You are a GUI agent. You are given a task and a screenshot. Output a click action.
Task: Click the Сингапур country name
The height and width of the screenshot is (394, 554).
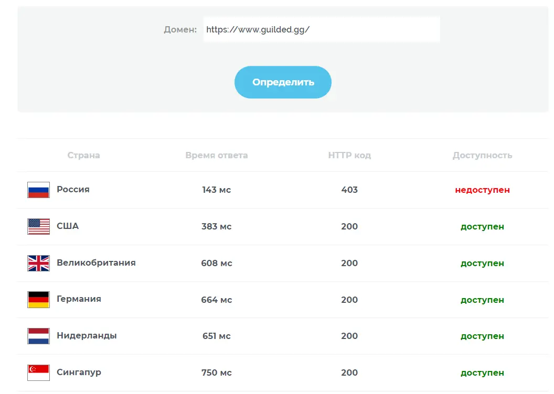(79, 372)
